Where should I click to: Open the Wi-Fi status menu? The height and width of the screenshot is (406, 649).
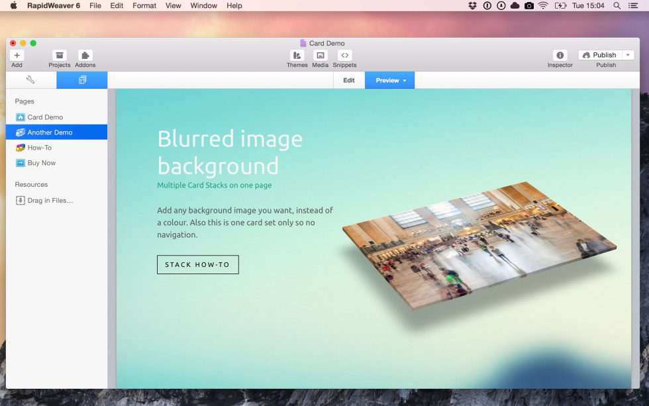(544, 5)
